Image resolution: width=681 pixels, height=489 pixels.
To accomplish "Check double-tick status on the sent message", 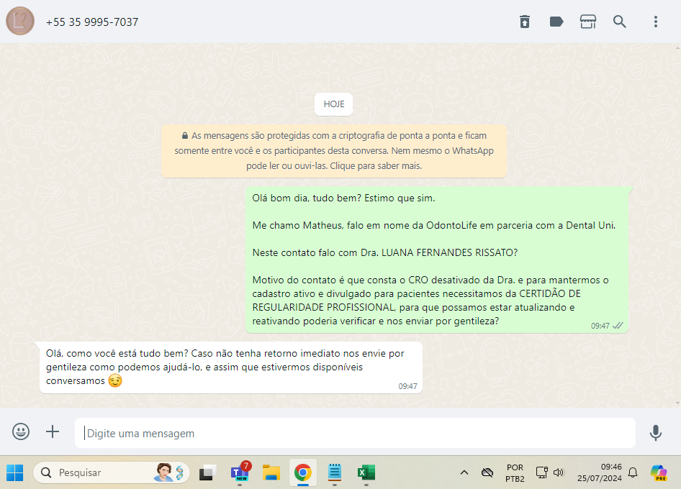I will (x=618, y=326).
